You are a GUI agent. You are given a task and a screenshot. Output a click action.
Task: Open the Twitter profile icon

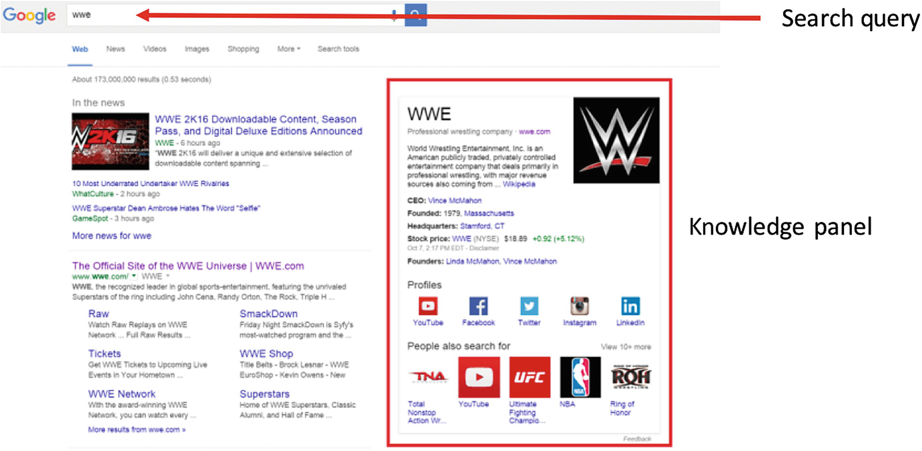pyautogui.click(x=529, y=306)
